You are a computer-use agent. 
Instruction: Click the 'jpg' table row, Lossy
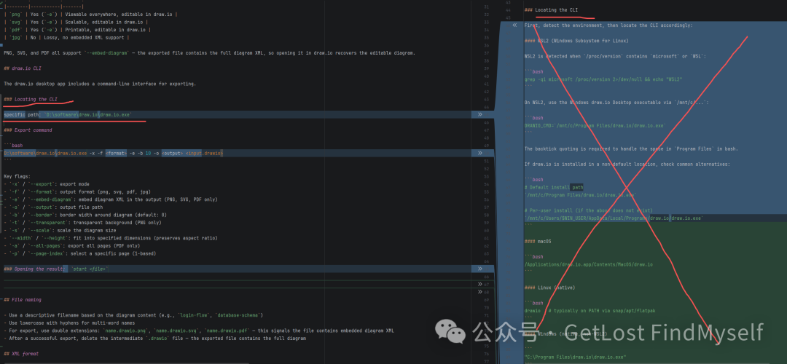[x=66, y=38]
